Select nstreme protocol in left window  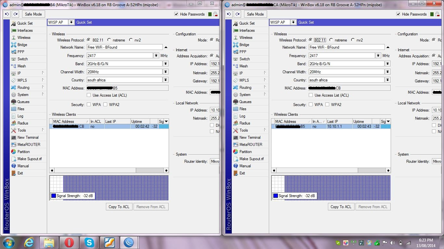[x=109, y=40]
